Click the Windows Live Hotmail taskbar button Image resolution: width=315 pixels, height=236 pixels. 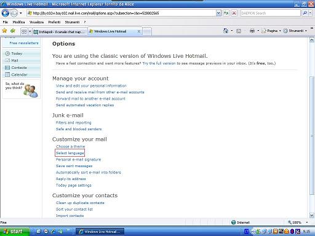point(100,232)
